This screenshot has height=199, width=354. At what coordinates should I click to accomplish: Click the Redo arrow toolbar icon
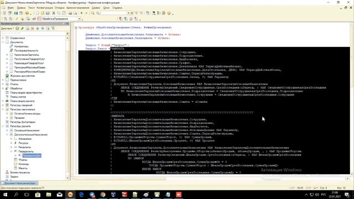pyautogui.click(x=86, y=13)
